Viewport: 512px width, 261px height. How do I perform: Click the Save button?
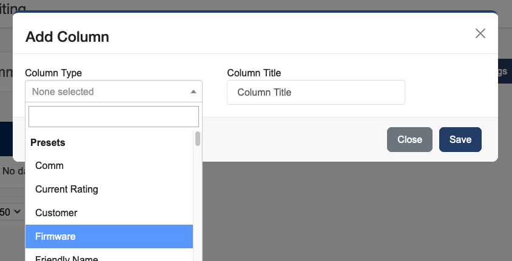[460, 139]
